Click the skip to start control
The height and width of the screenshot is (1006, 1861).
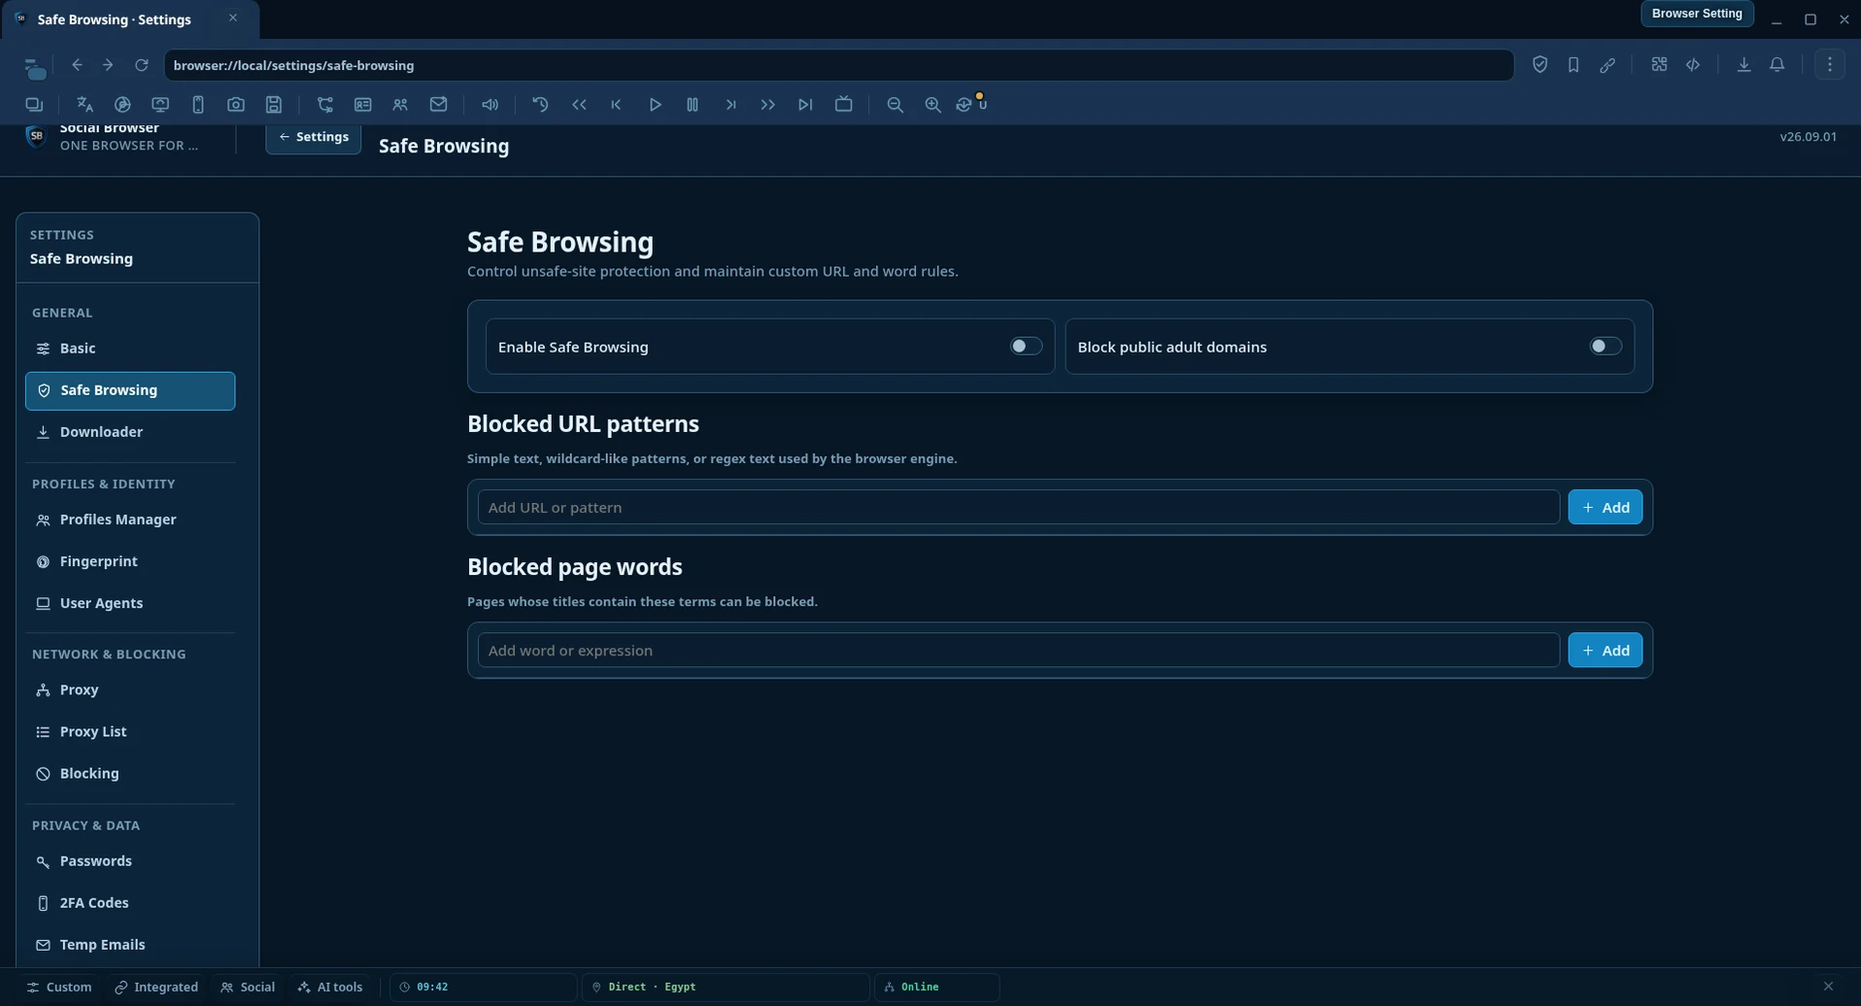[x=617, y=105]
